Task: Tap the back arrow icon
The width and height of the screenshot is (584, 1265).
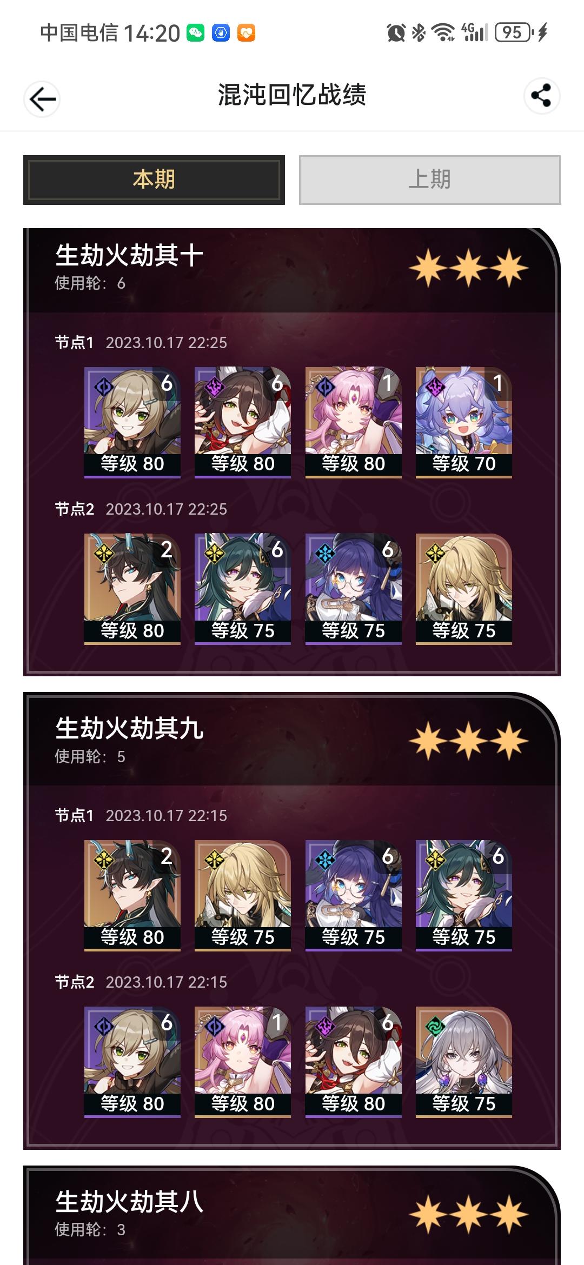Action: click(x=42, y=99)
